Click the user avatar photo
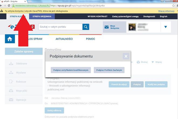The image size is (178, 119). click(x=132, y=27)
